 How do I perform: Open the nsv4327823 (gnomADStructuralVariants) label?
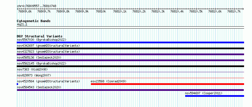[x=48, y=52]
